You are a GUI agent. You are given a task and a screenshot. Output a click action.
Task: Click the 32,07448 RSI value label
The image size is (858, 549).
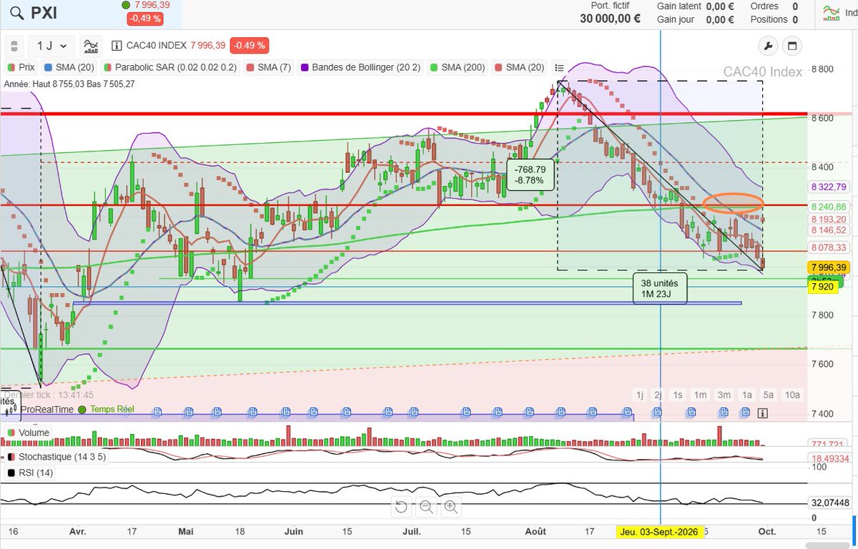[829, 503]
